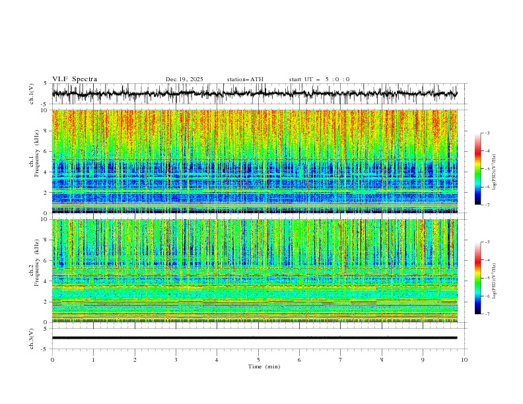Screen dimensions: 523x404
Task: Click the 'start UT = 5 : 0 : 0' text
Action: 319,79
